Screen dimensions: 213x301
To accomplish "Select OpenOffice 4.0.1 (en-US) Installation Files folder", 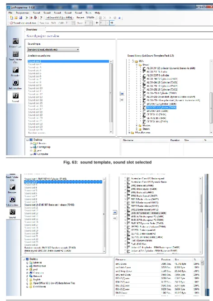I will pyautogui.click(x=54, y=283).
